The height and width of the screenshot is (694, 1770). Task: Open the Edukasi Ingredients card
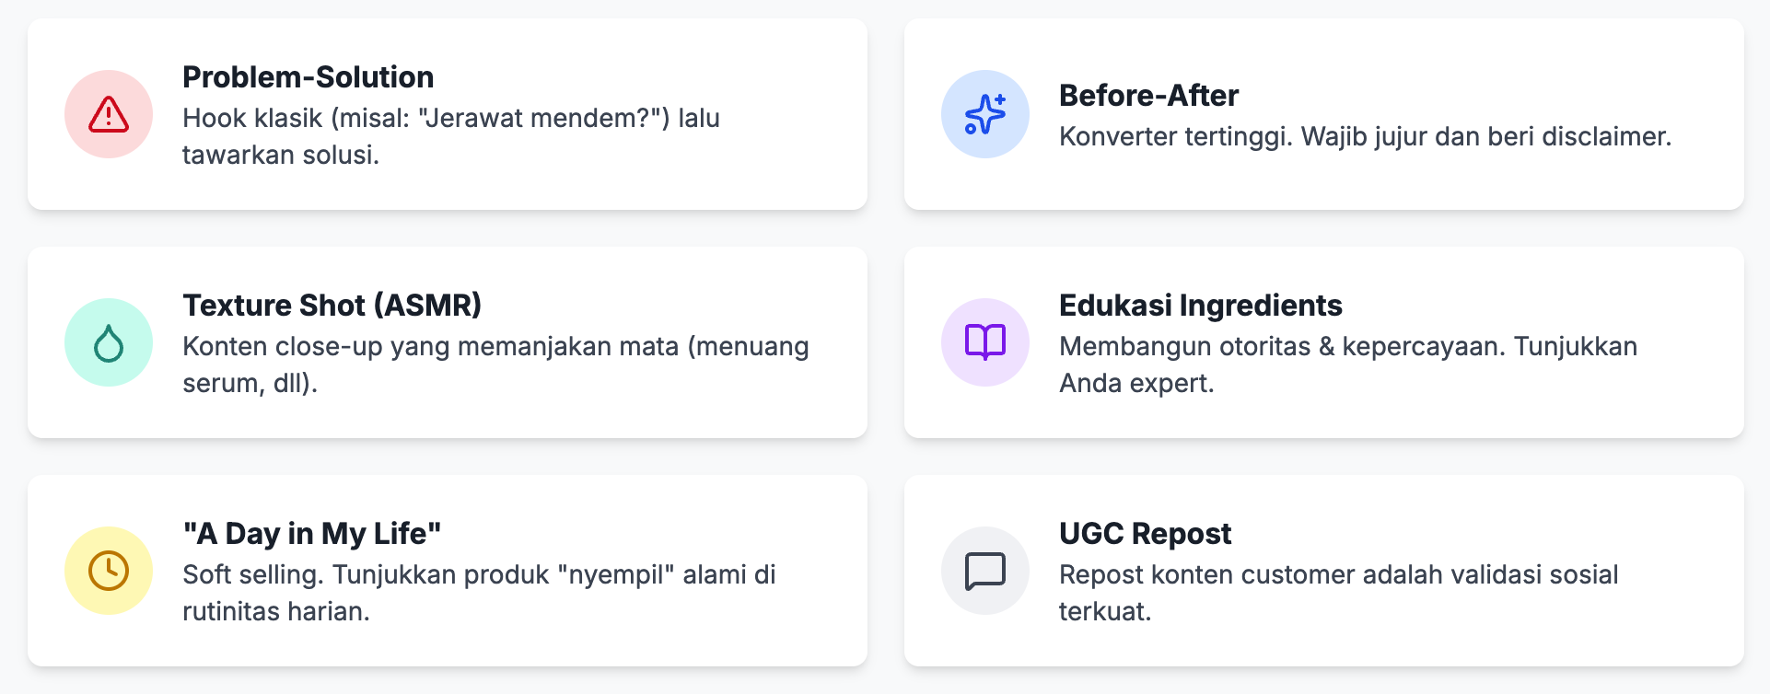(1322, 341)
